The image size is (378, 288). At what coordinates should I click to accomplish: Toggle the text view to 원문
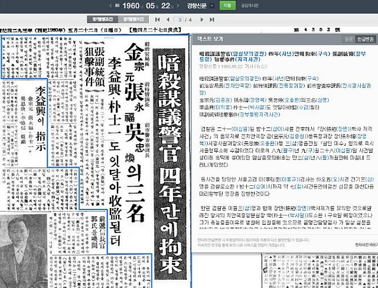tap(348, 39)
